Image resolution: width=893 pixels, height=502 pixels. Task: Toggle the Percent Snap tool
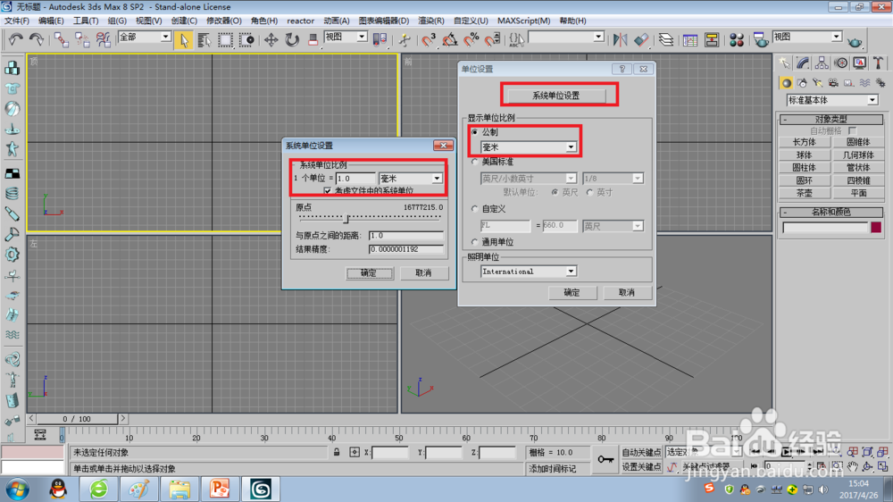472,40
